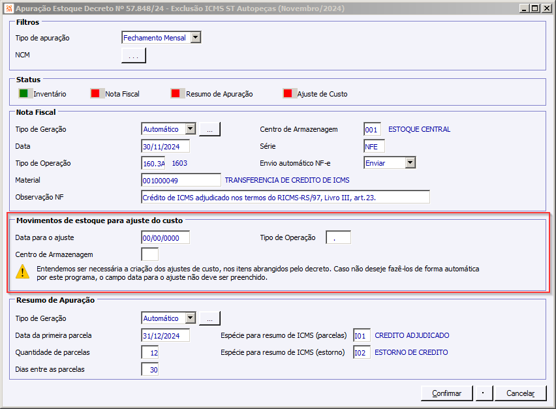This screenshot has width=556, height=409.
Task: Maximize the Apuração Estoque window
Action: 535,8
